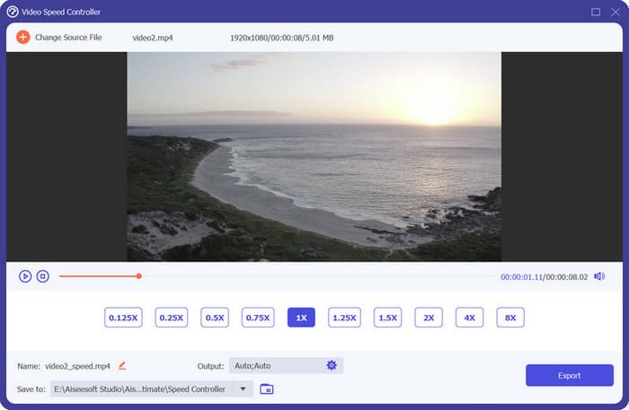
Task: Play the video preview
Action: [25, 276]
